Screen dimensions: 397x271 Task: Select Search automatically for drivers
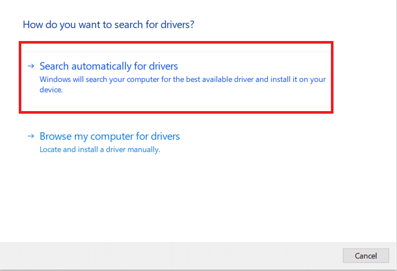(x=109, y=66)
